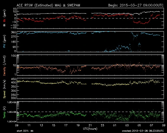Click the yellow Speed (km/s) axis label
The image size is (167, 133).
[x=4, y=88]
